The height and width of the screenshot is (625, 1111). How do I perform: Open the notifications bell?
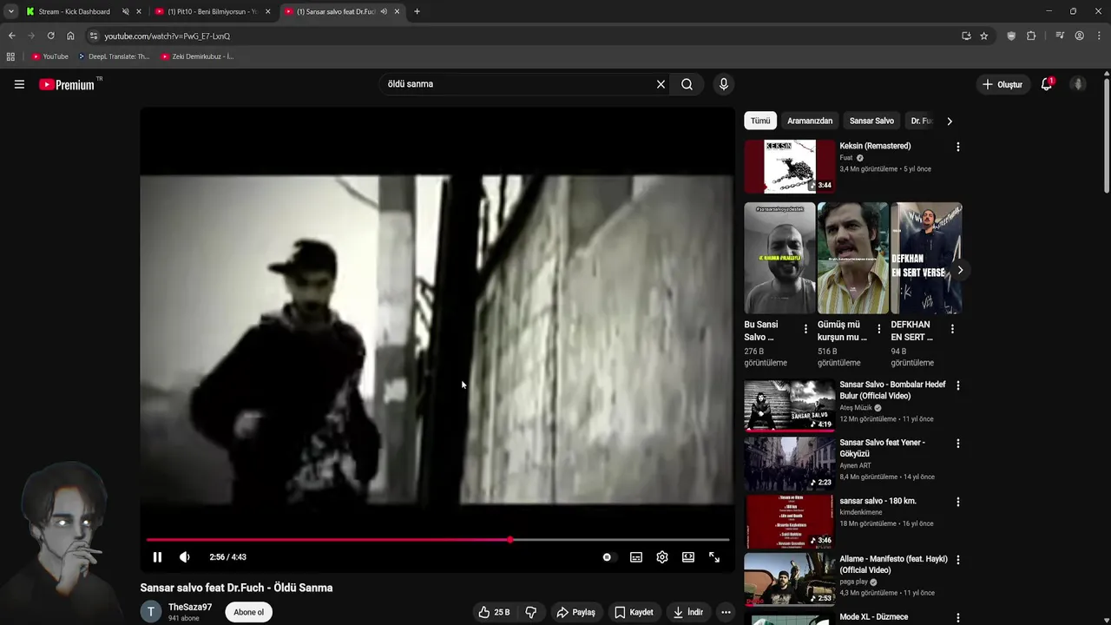tap(1047, 84)
